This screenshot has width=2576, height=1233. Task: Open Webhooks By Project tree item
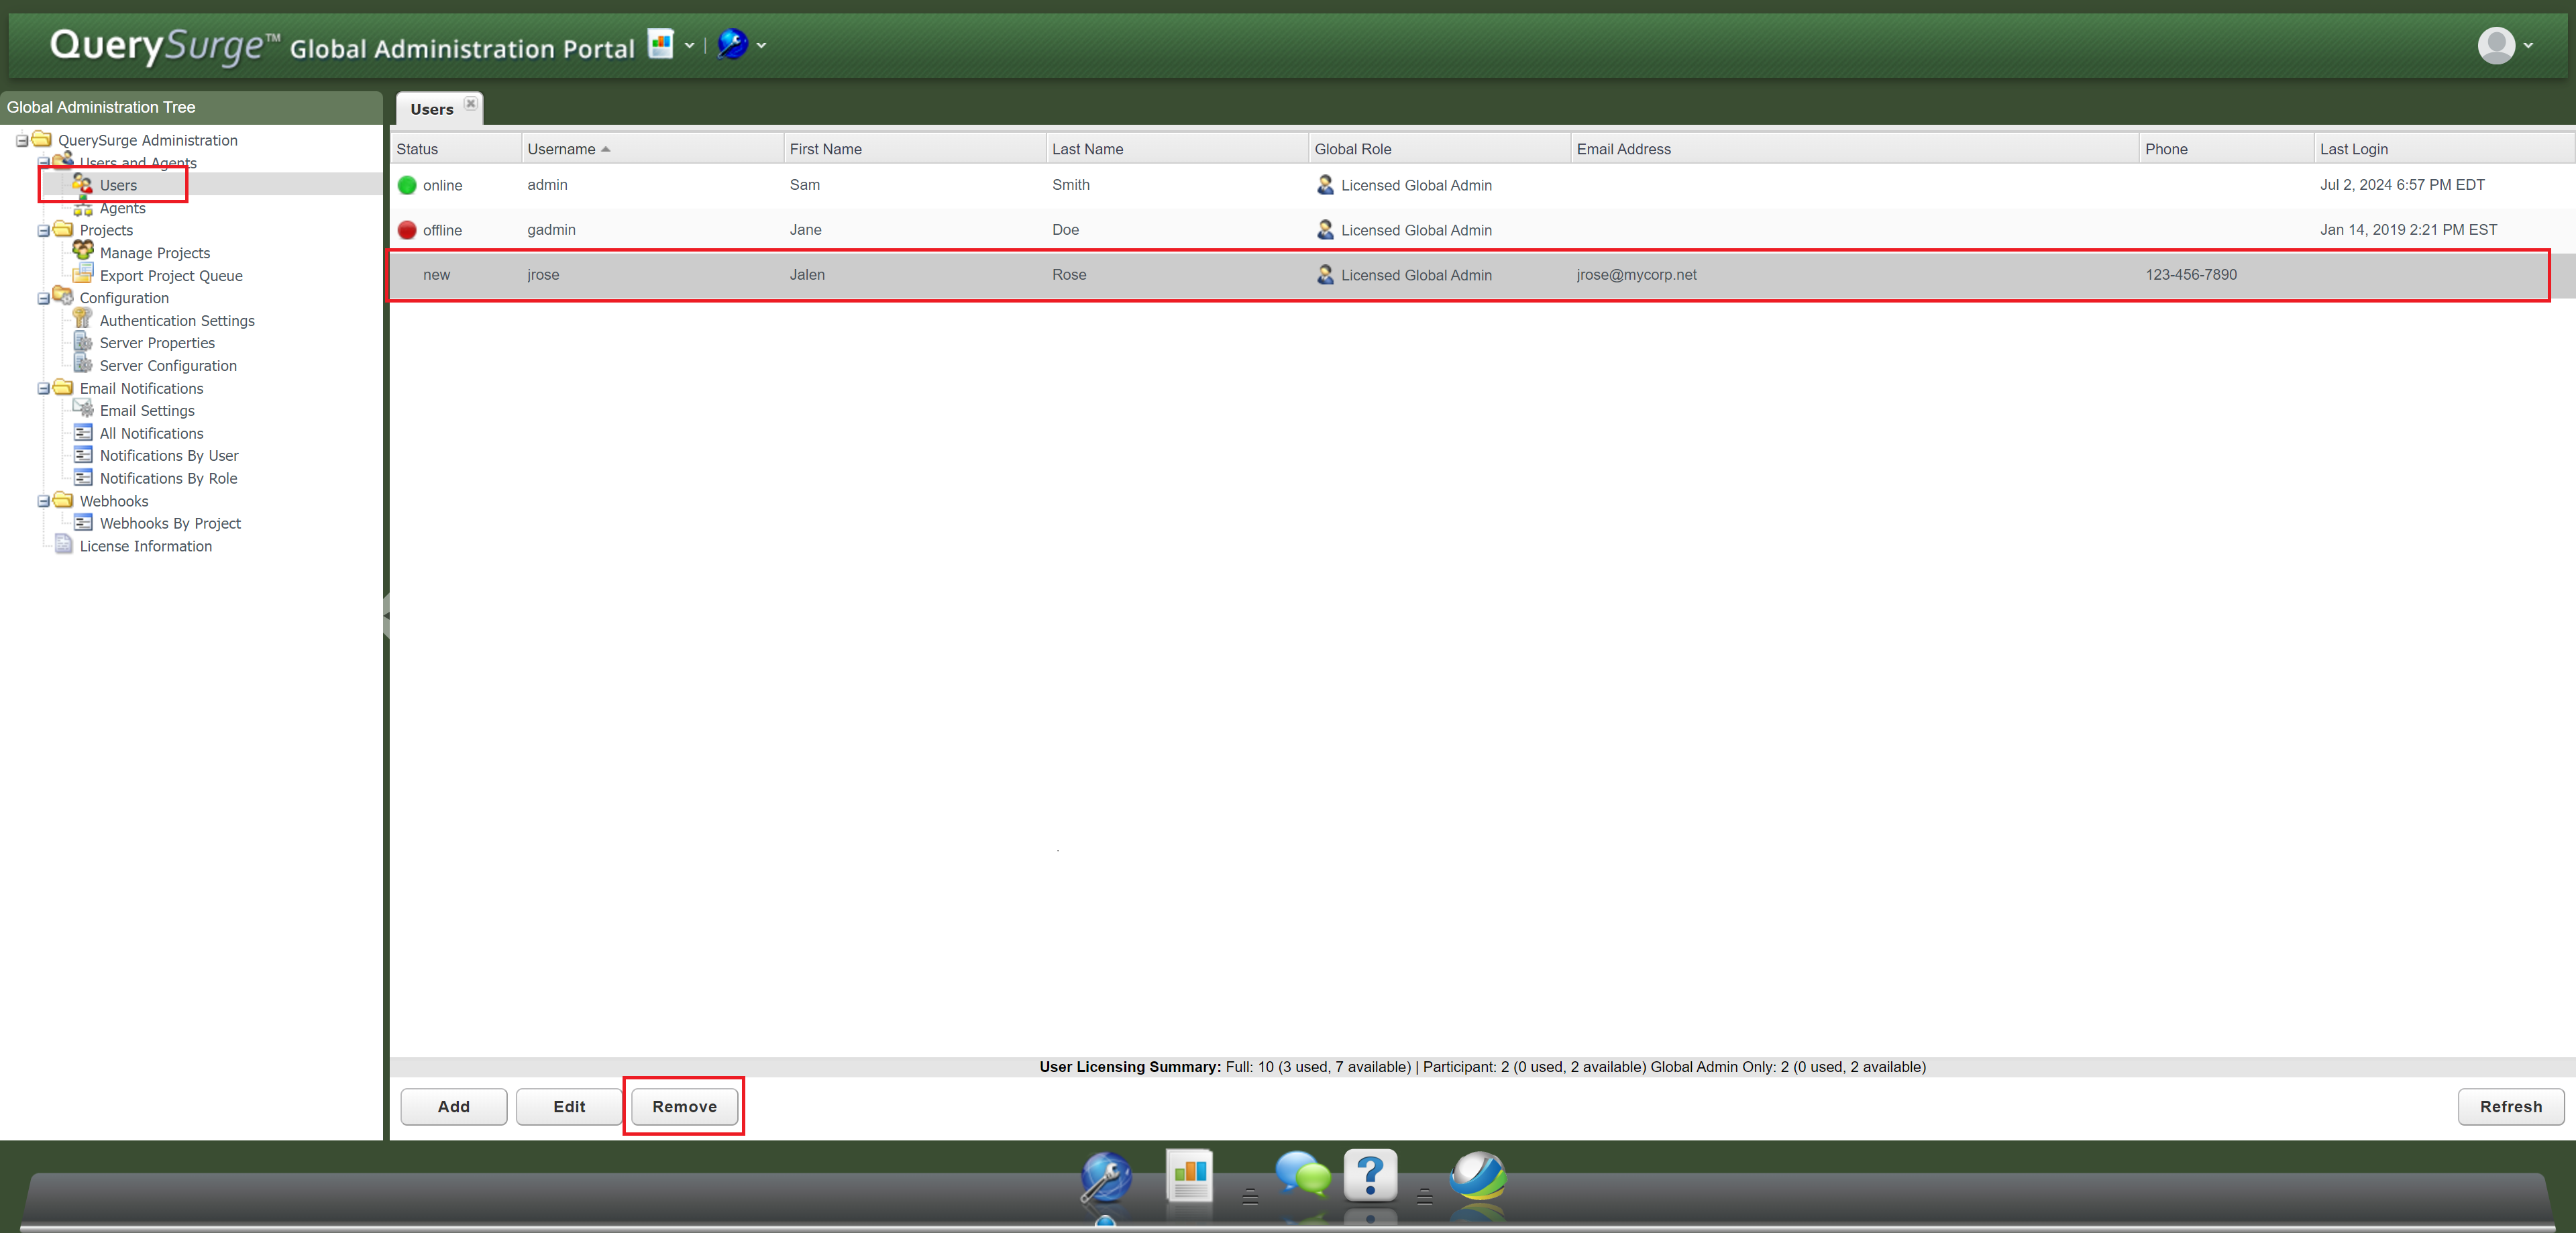point(170,524)
